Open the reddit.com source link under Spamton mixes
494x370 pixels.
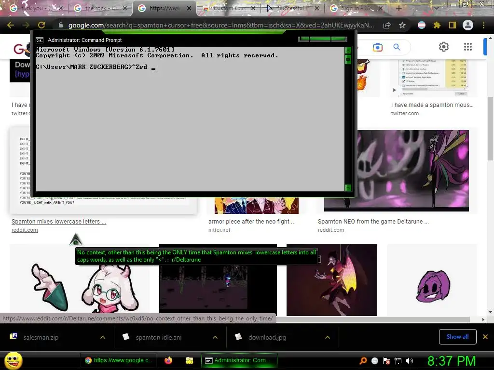point(25,230)
